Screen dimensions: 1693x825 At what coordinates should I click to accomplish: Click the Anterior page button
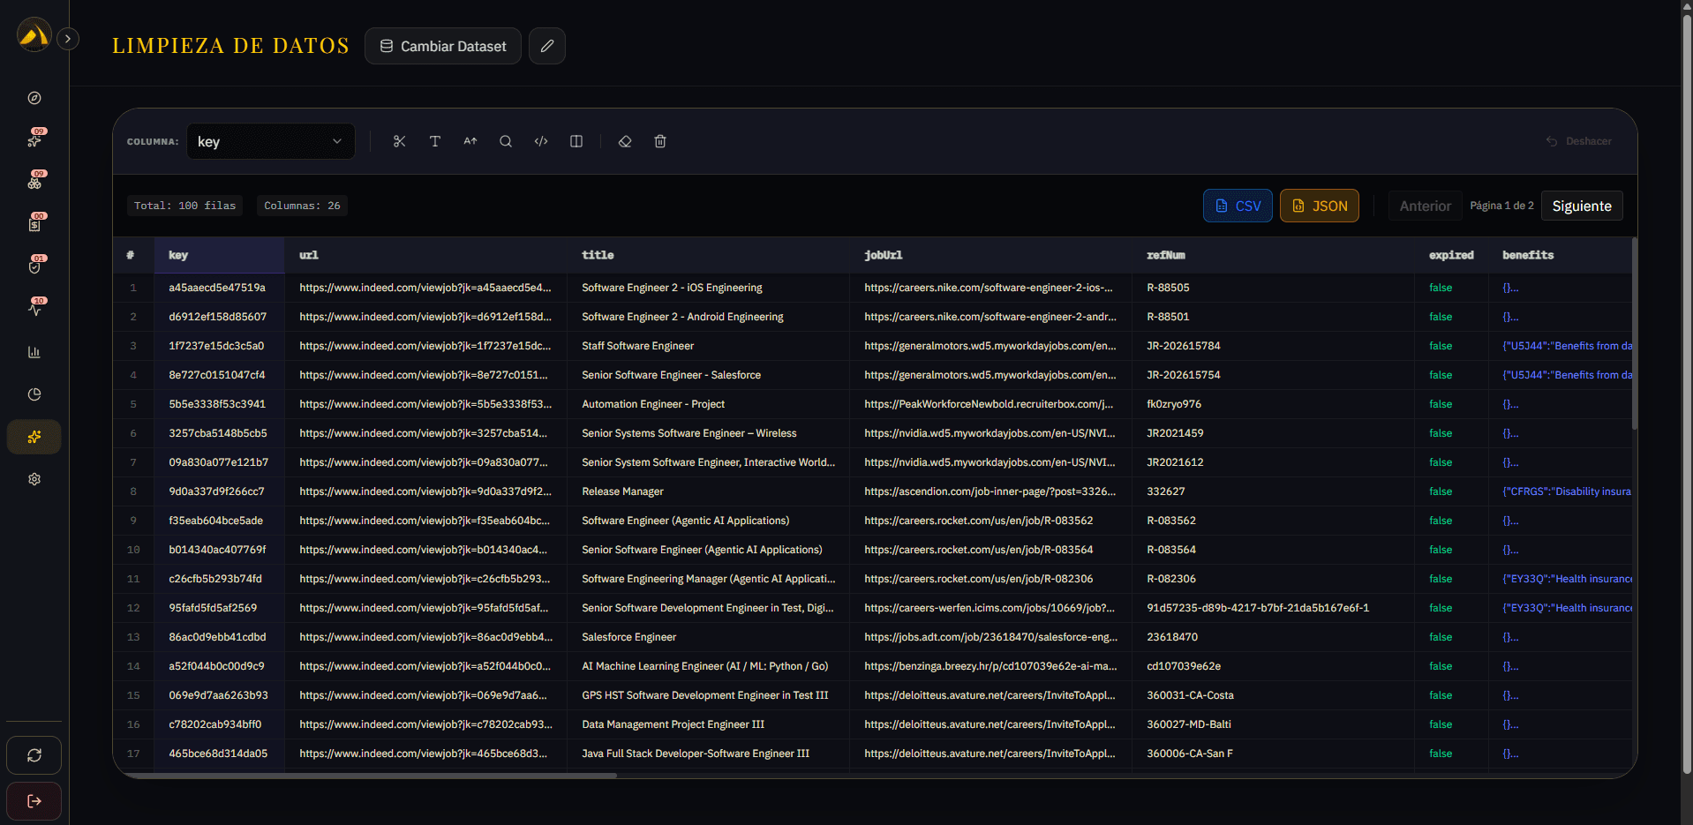coord(1425,206)
